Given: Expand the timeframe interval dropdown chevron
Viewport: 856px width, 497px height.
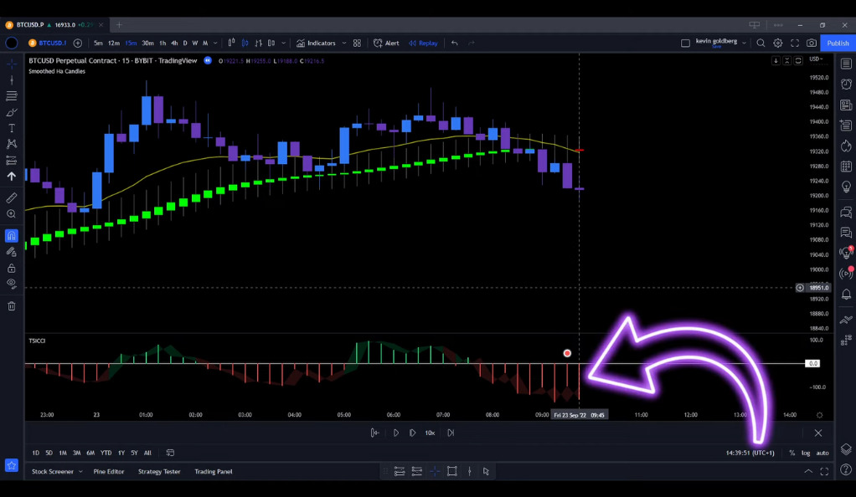Looking at the screenshot, I should point(217,43).
